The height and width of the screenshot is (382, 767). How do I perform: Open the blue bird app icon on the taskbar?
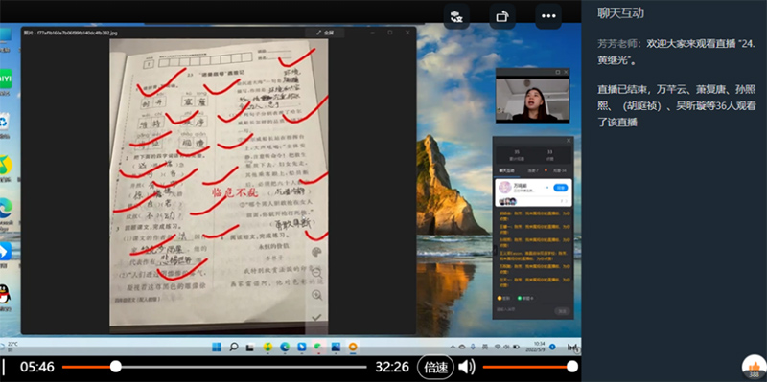tap(302, 347)
